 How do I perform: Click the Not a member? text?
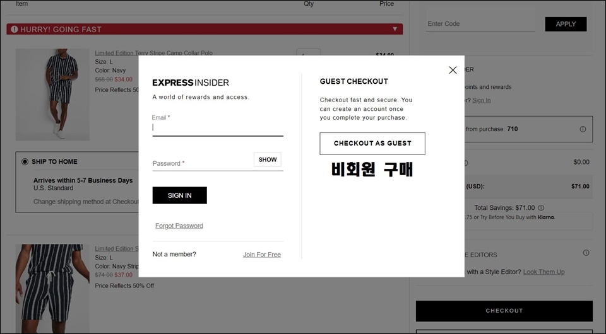tap(174, 254)
